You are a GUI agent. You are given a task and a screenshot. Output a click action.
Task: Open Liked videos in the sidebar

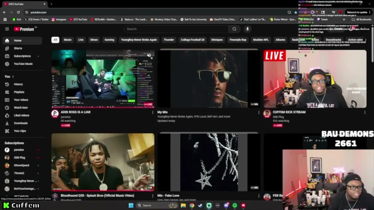click(x=22, y=116)
